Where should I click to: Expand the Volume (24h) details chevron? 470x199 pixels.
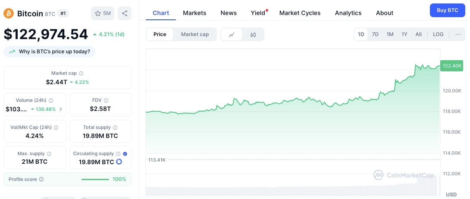[x=61, y=109]
